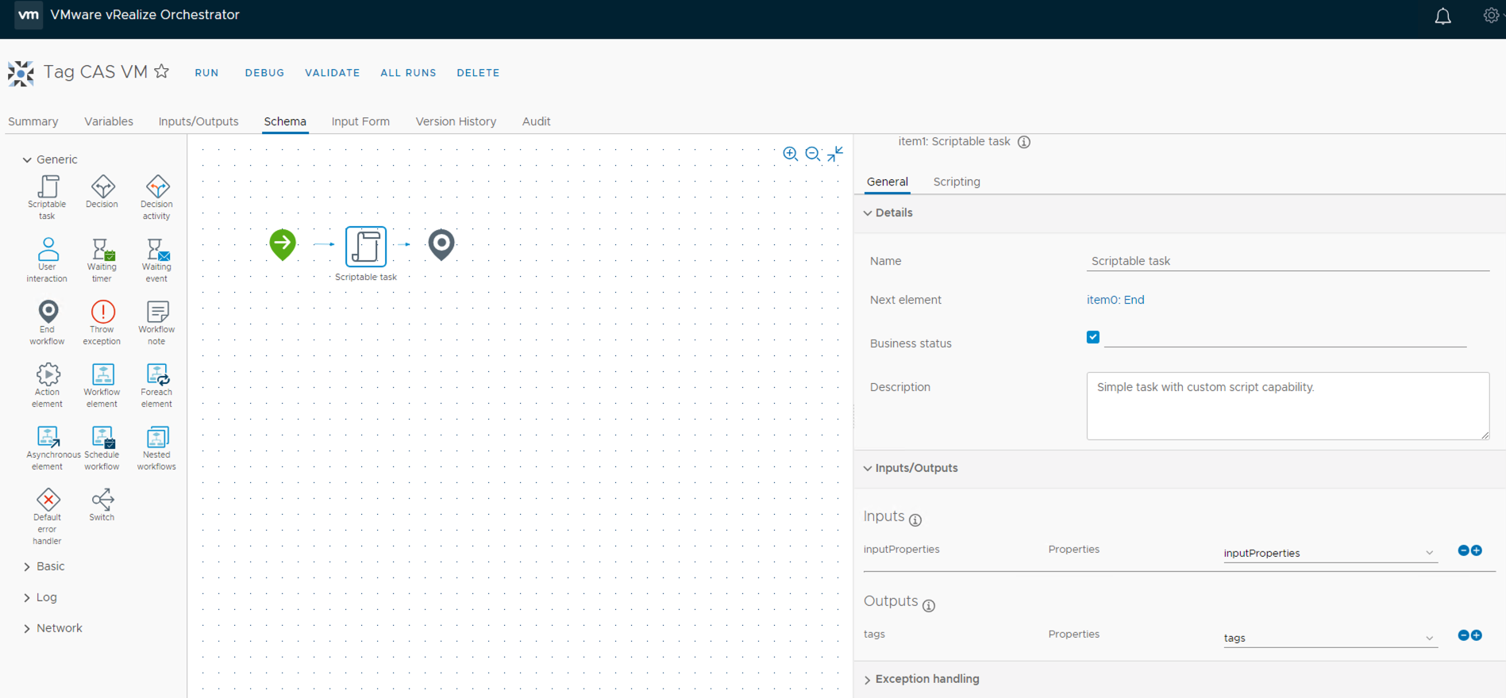Star the Tag CAS VM workflow
This screenshot has height=698, width=1506.
[162, 71]
